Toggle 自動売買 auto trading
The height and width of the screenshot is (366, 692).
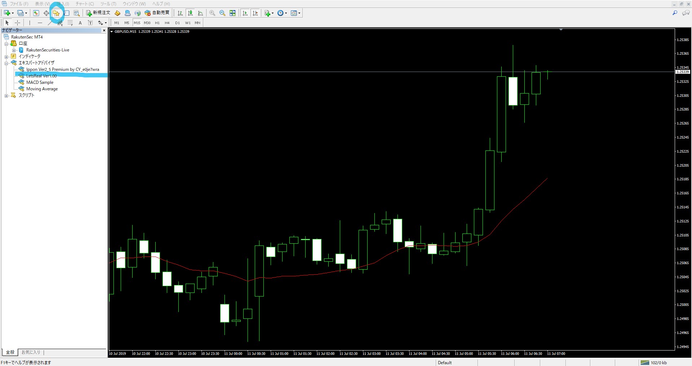click(157, 13)
